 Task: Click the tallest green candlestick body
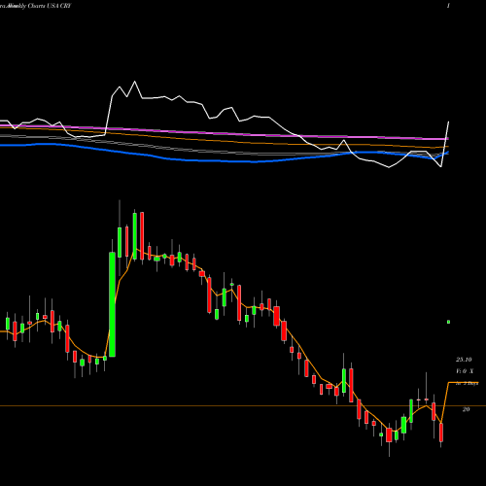[112, 304]
